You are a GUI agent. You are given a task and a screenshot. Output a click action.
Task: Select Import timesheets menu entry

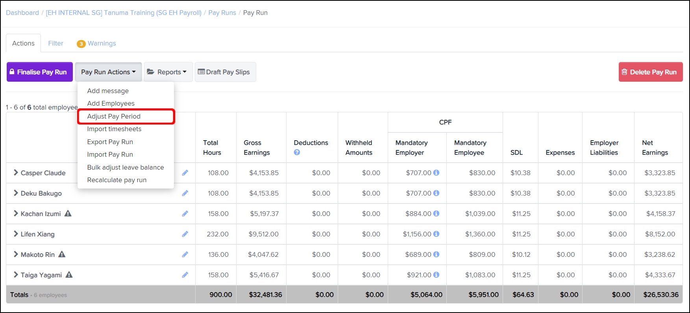114,129
